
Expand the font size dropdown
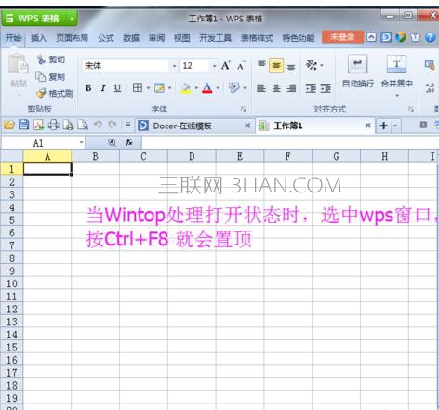point(214,66)
